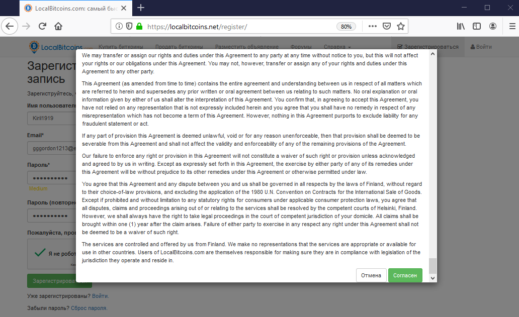Click the green padlock security icon
Image resolution: width=519 pixels, height=317 pixels.
(139, 27)
